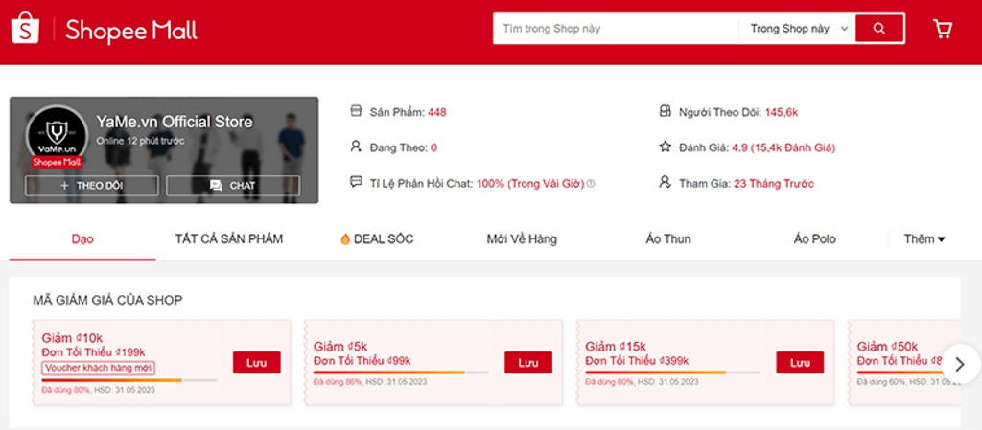Viewport: 982px width, 430px height.
Task: Open the Mới Về Hàng tab
Action: [522, 238]
